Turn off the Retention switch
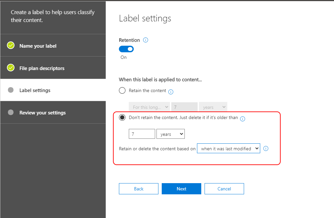 pyautogui.click(x=126, y=49)
